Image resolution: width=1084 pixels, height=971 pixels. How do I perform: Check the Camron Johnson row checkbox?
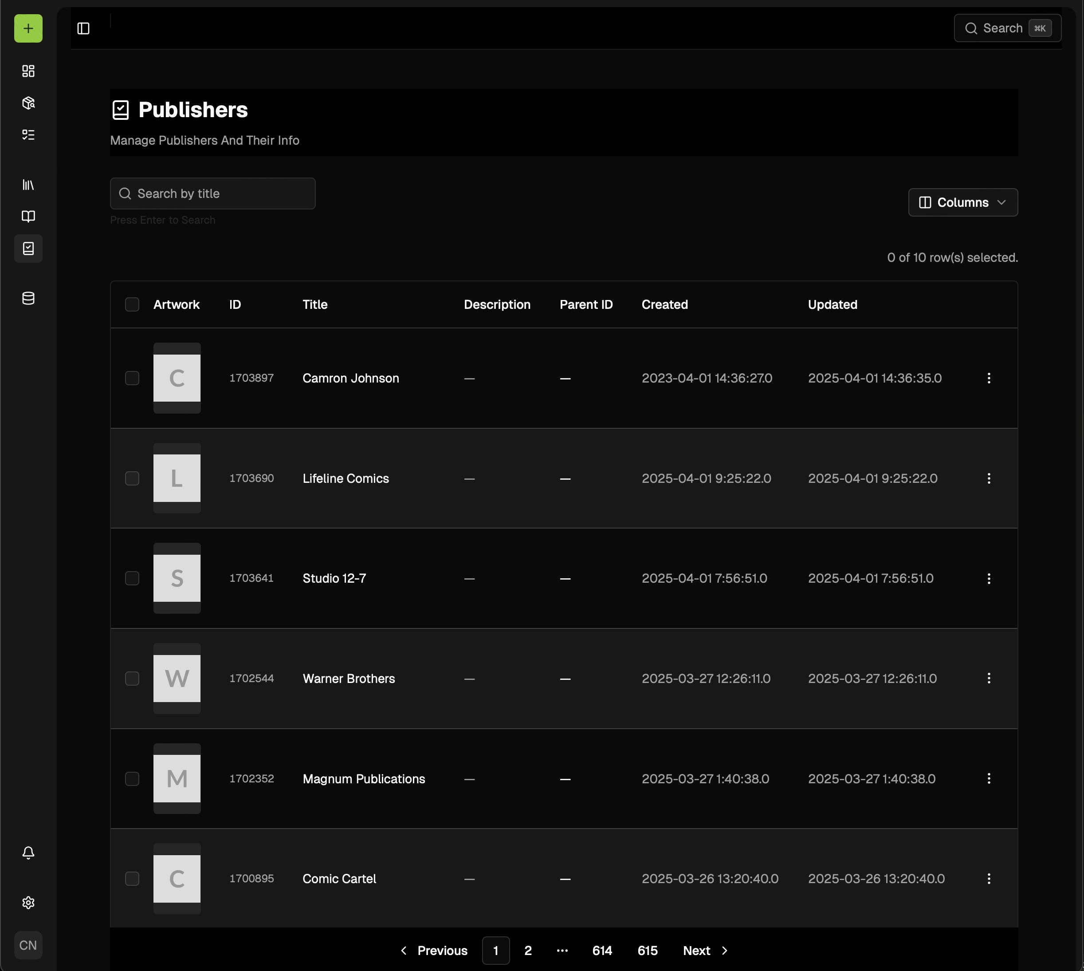[x=132, y=378]
